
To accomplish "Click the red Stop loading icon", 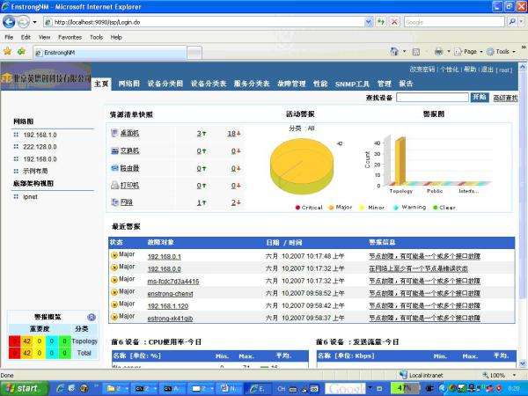I will click(x=394, y=22).
